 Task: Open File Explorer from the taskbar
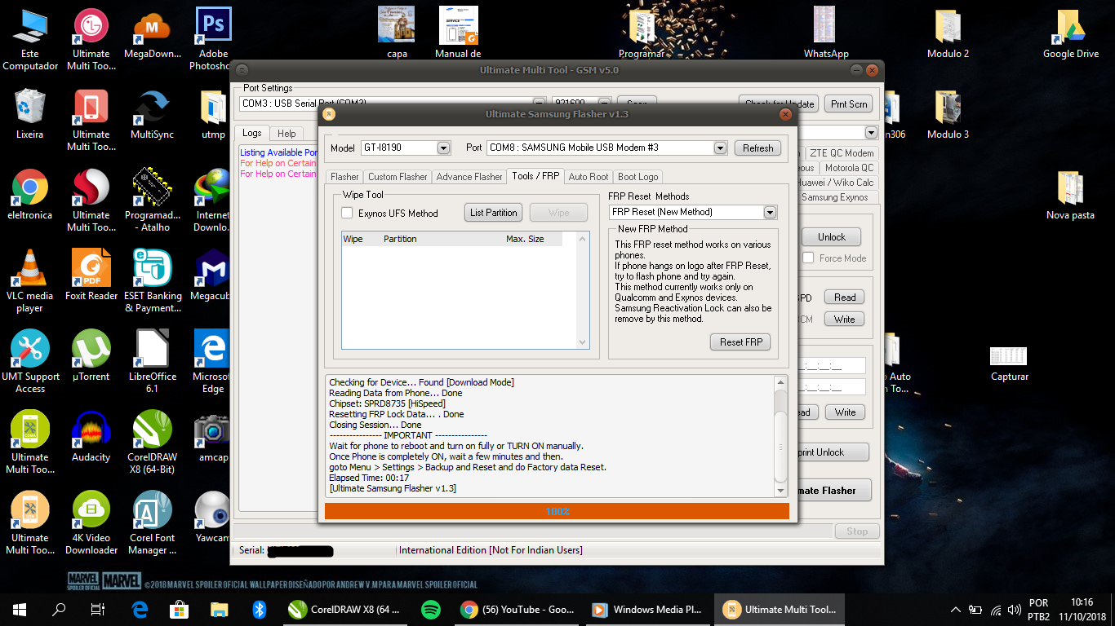click(x=220, y=609)
